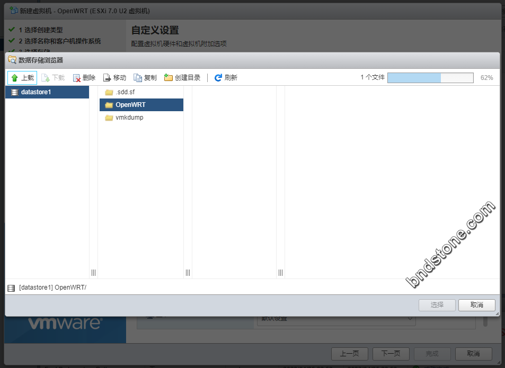Click the 选择 (Select) button
Image resolution: width=505 pixels, height=368 pixels.
(x=437, y=304)
